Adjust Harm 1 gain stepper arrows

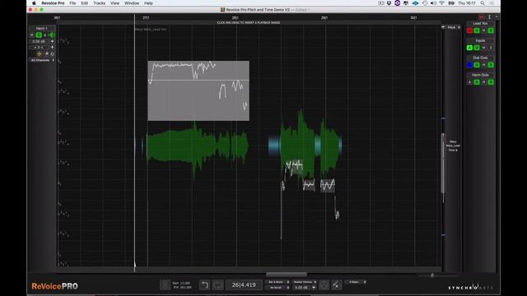pyautogui.click(x=52, y=41)
